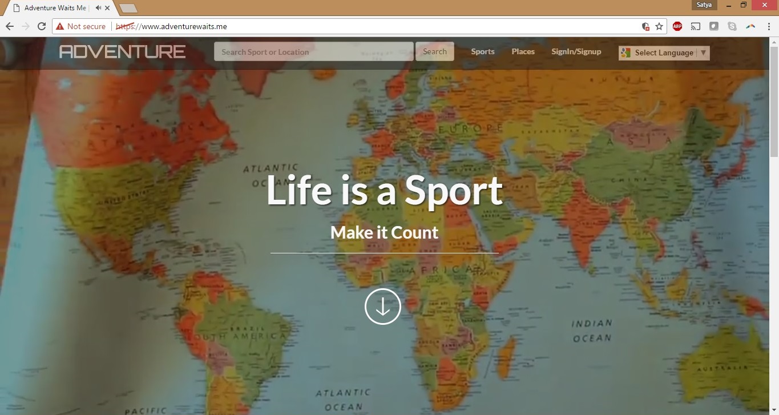Viewport: 779px width, 415px height.
Task: Click the ADVENTURE logo
Action: (123, 52)
